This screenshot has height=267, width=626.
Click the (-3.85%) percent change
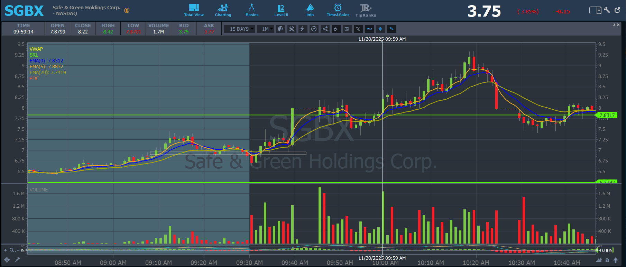tap(528, 12)
